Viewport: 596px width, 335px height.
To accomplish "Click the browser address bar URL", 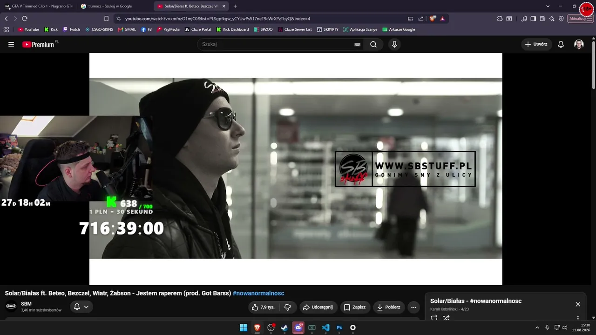I will click(x=217, y=19).
